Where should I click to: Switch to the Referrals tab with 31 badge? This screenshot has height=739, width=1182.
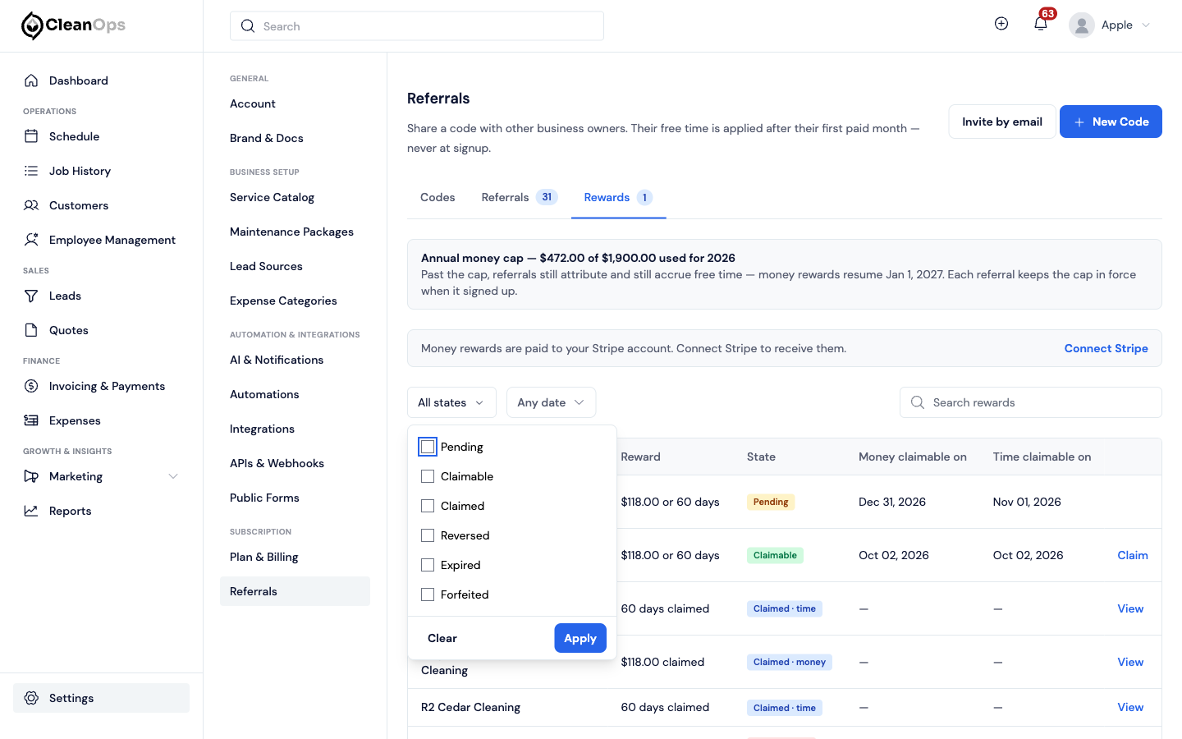(x=520, y=197)
